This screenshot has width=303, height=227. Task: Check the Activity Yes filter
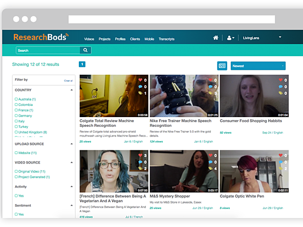click(x=16, y=195)
